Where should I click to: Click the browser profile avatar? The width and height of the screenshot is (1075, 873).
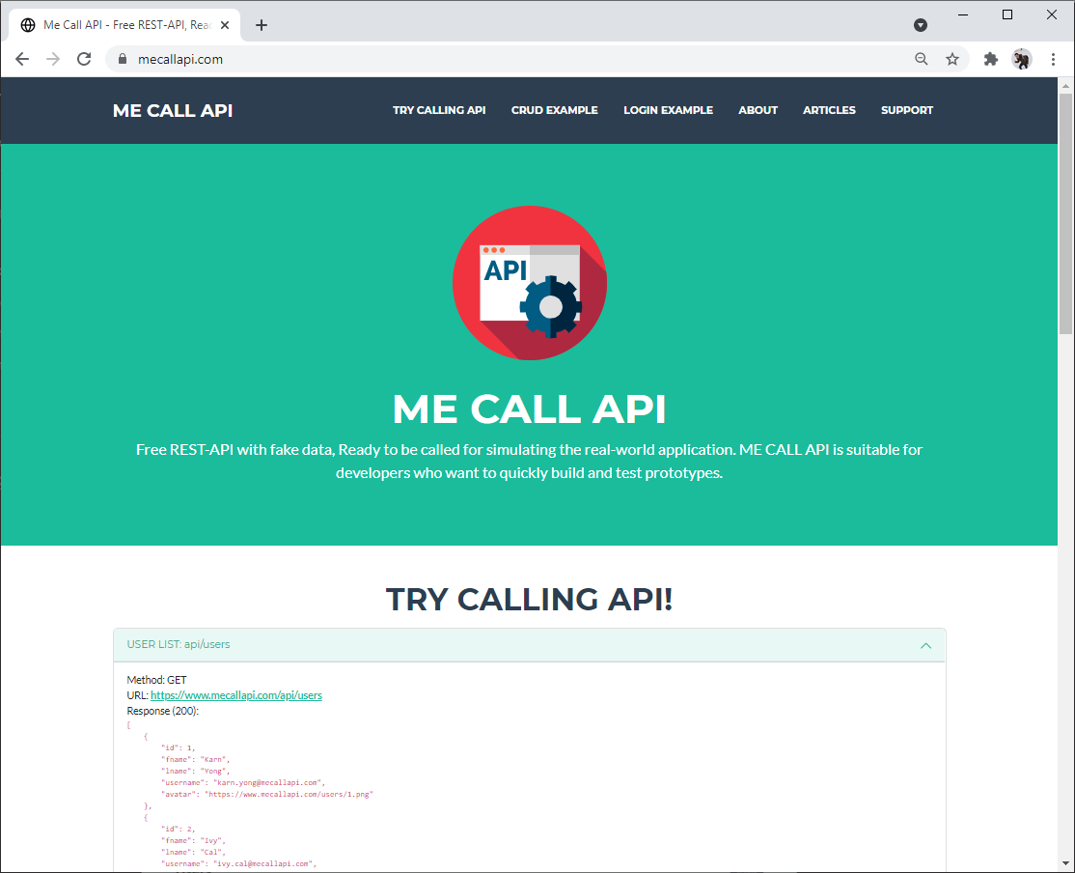click(1021, 59)
